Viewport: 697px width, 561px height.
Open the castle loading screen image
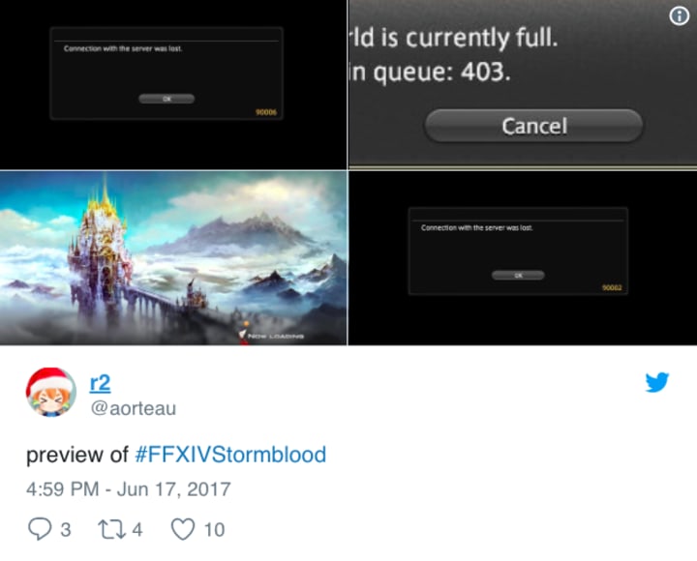(173, 257)
